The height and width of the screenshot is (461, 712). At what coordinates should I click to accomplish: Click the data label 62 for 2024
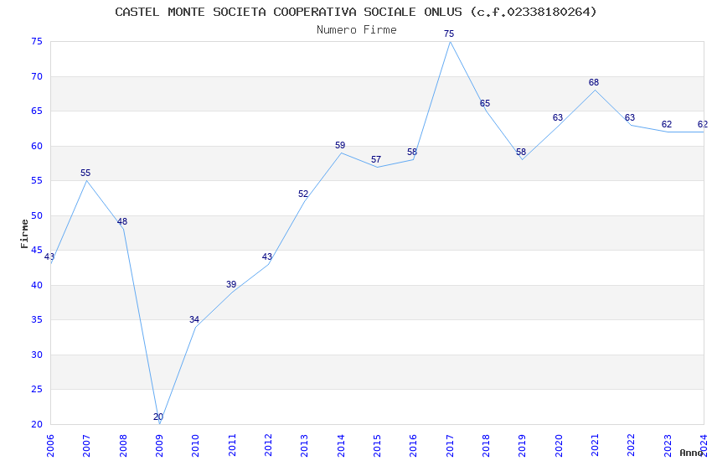pyautogui.click(x=703, y=124)
